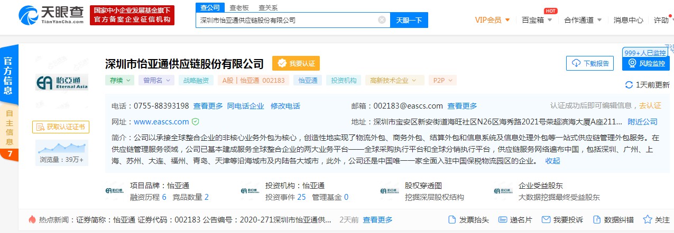The image size is (674, 233).
Task: Open the VIP会员 dropdown
Action: click(492, 20)
